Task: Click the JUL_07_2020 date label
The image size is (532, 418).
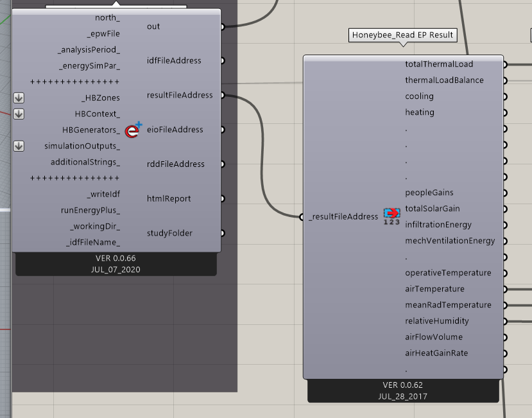Action: tap(116, 270)
